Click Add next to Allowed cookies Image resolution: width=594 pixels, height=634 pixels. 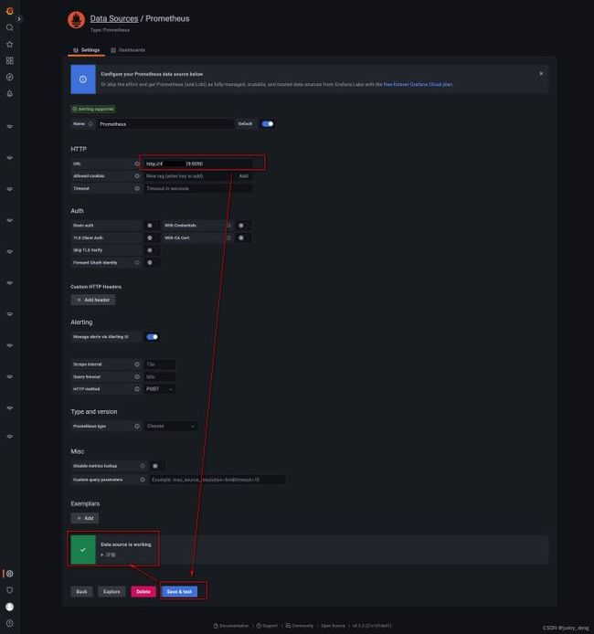[x=243, y=176]
